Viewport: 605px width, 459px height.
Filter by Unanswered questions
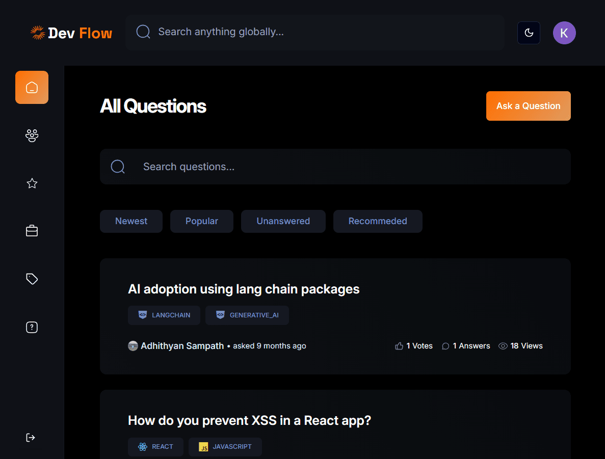tap(283, 221)
